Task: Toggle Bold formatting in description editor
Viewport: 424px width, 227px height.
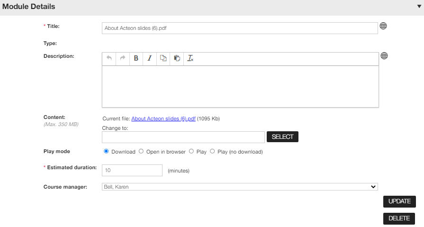Action: (136, 58)
